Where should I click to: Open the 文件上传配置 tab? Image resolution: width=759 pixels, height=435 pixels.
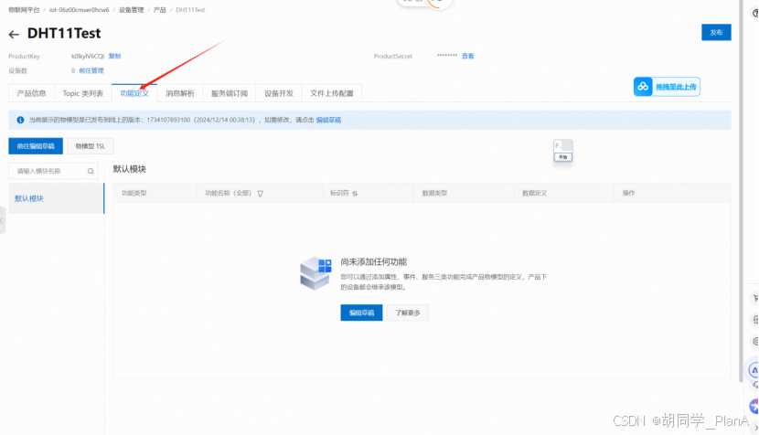332,93
